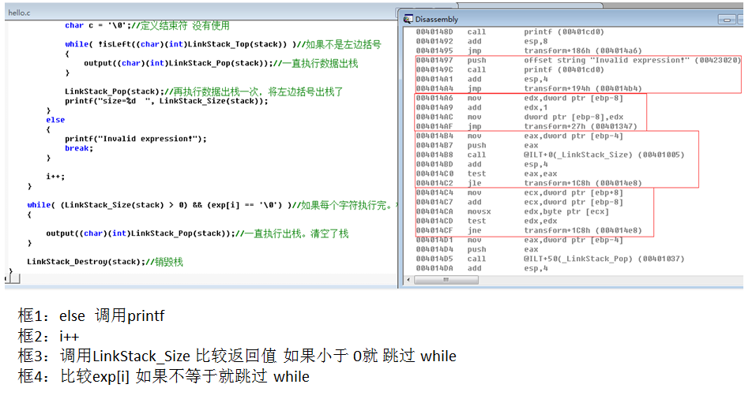Click the Disassembly horizontal scrollbar thumb
756x403 pixels.
(446, 280)
